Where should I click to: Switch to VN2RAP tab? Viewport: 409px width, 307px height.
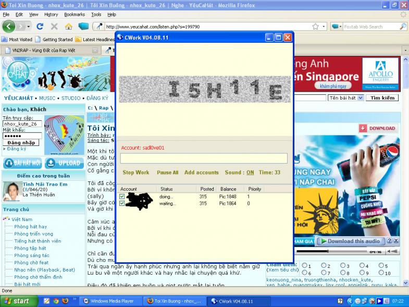click(x=52, y=50)
